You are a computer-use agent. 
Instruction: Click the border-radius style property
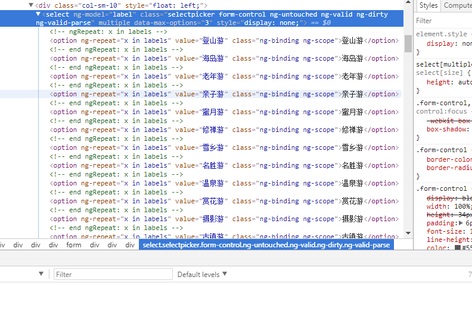[x=449, y=168]
